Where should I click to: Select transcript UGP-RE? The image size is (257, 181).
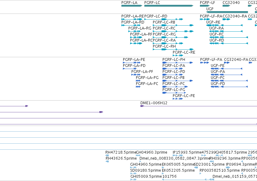213,22
